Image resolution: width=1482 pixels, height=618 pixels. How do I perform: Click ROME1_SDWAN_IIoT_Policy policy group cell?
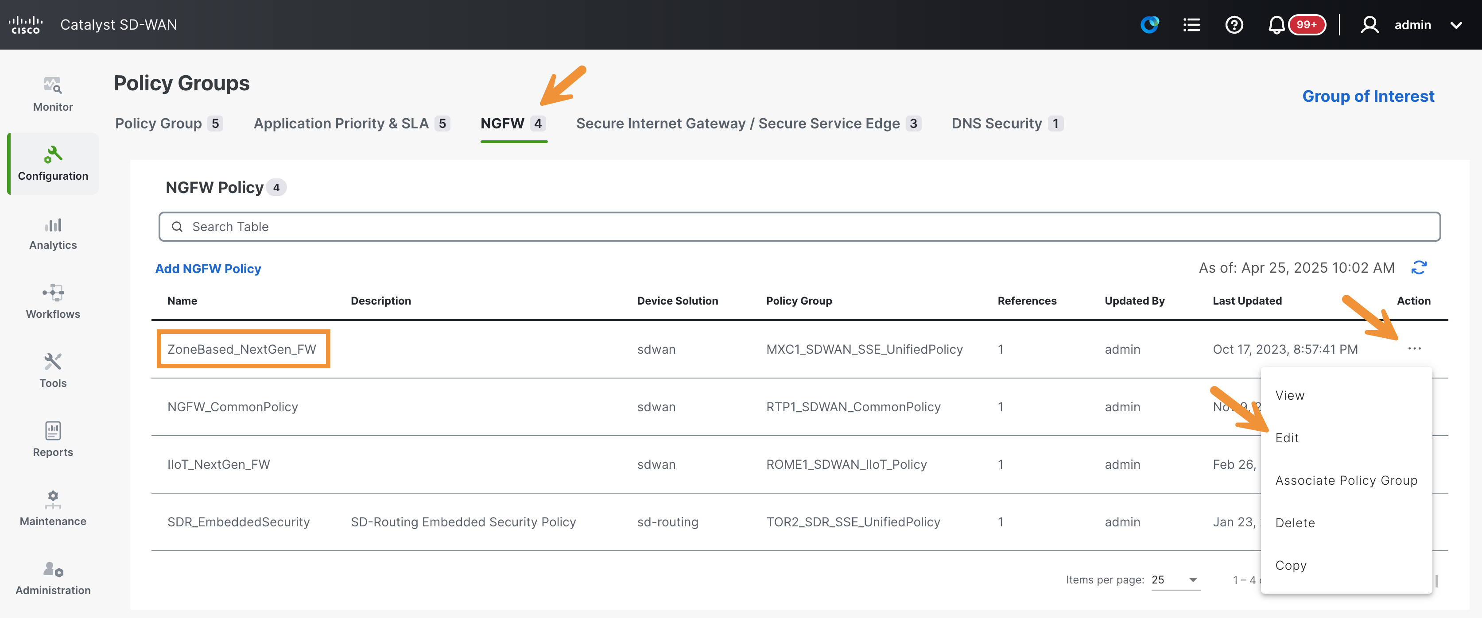846,464
